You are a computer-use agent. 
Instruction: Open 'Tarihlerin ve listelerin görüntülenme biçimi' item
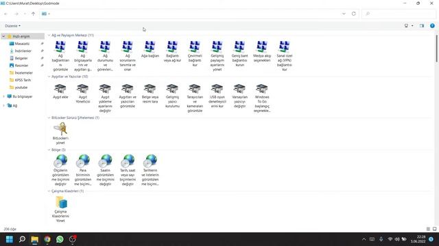coord(150,170)
